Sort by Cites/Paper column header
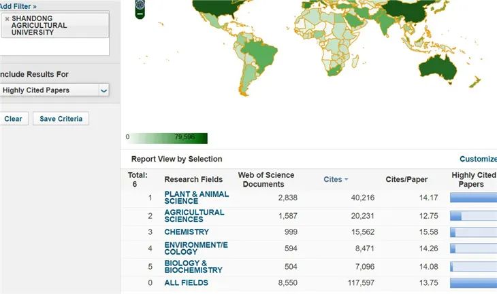Screen dimensions: 497x294 pyautogui.click(x=407, y=179)
